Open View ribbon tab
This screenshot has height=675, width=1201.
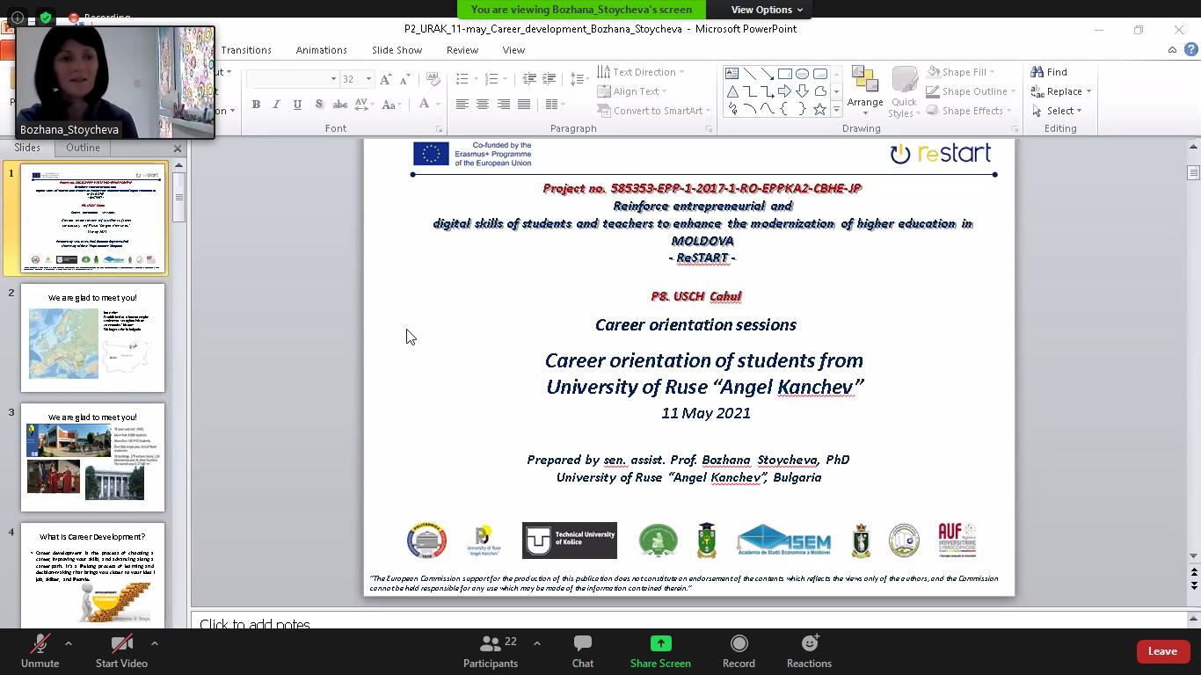513,50
